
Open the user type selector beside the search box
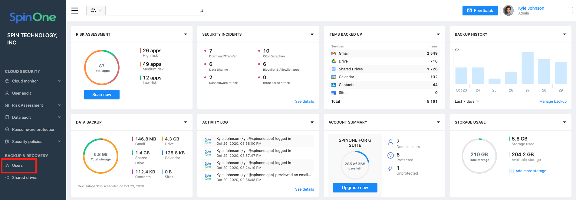pos(96,11)
